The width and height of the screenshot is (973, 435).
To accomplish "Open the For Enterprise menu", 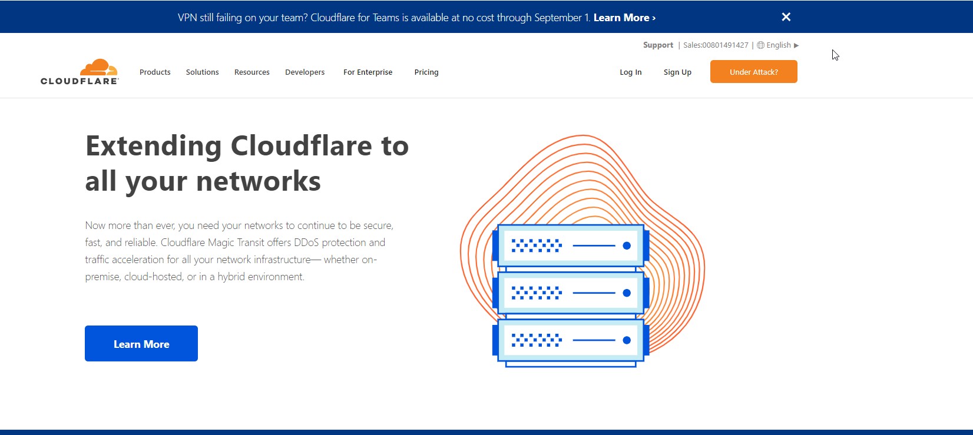I will 368,72.
